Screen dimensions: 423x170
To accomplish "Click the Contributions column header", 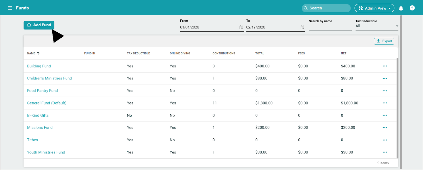I will click(224, 53).
